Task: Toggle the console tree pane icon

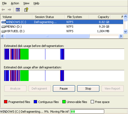Action: click(x=18, y=10)
